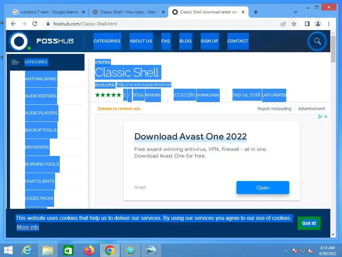The image size is (342, 257).
Task: Click Donate to remove ads
Action: [119, 109]
